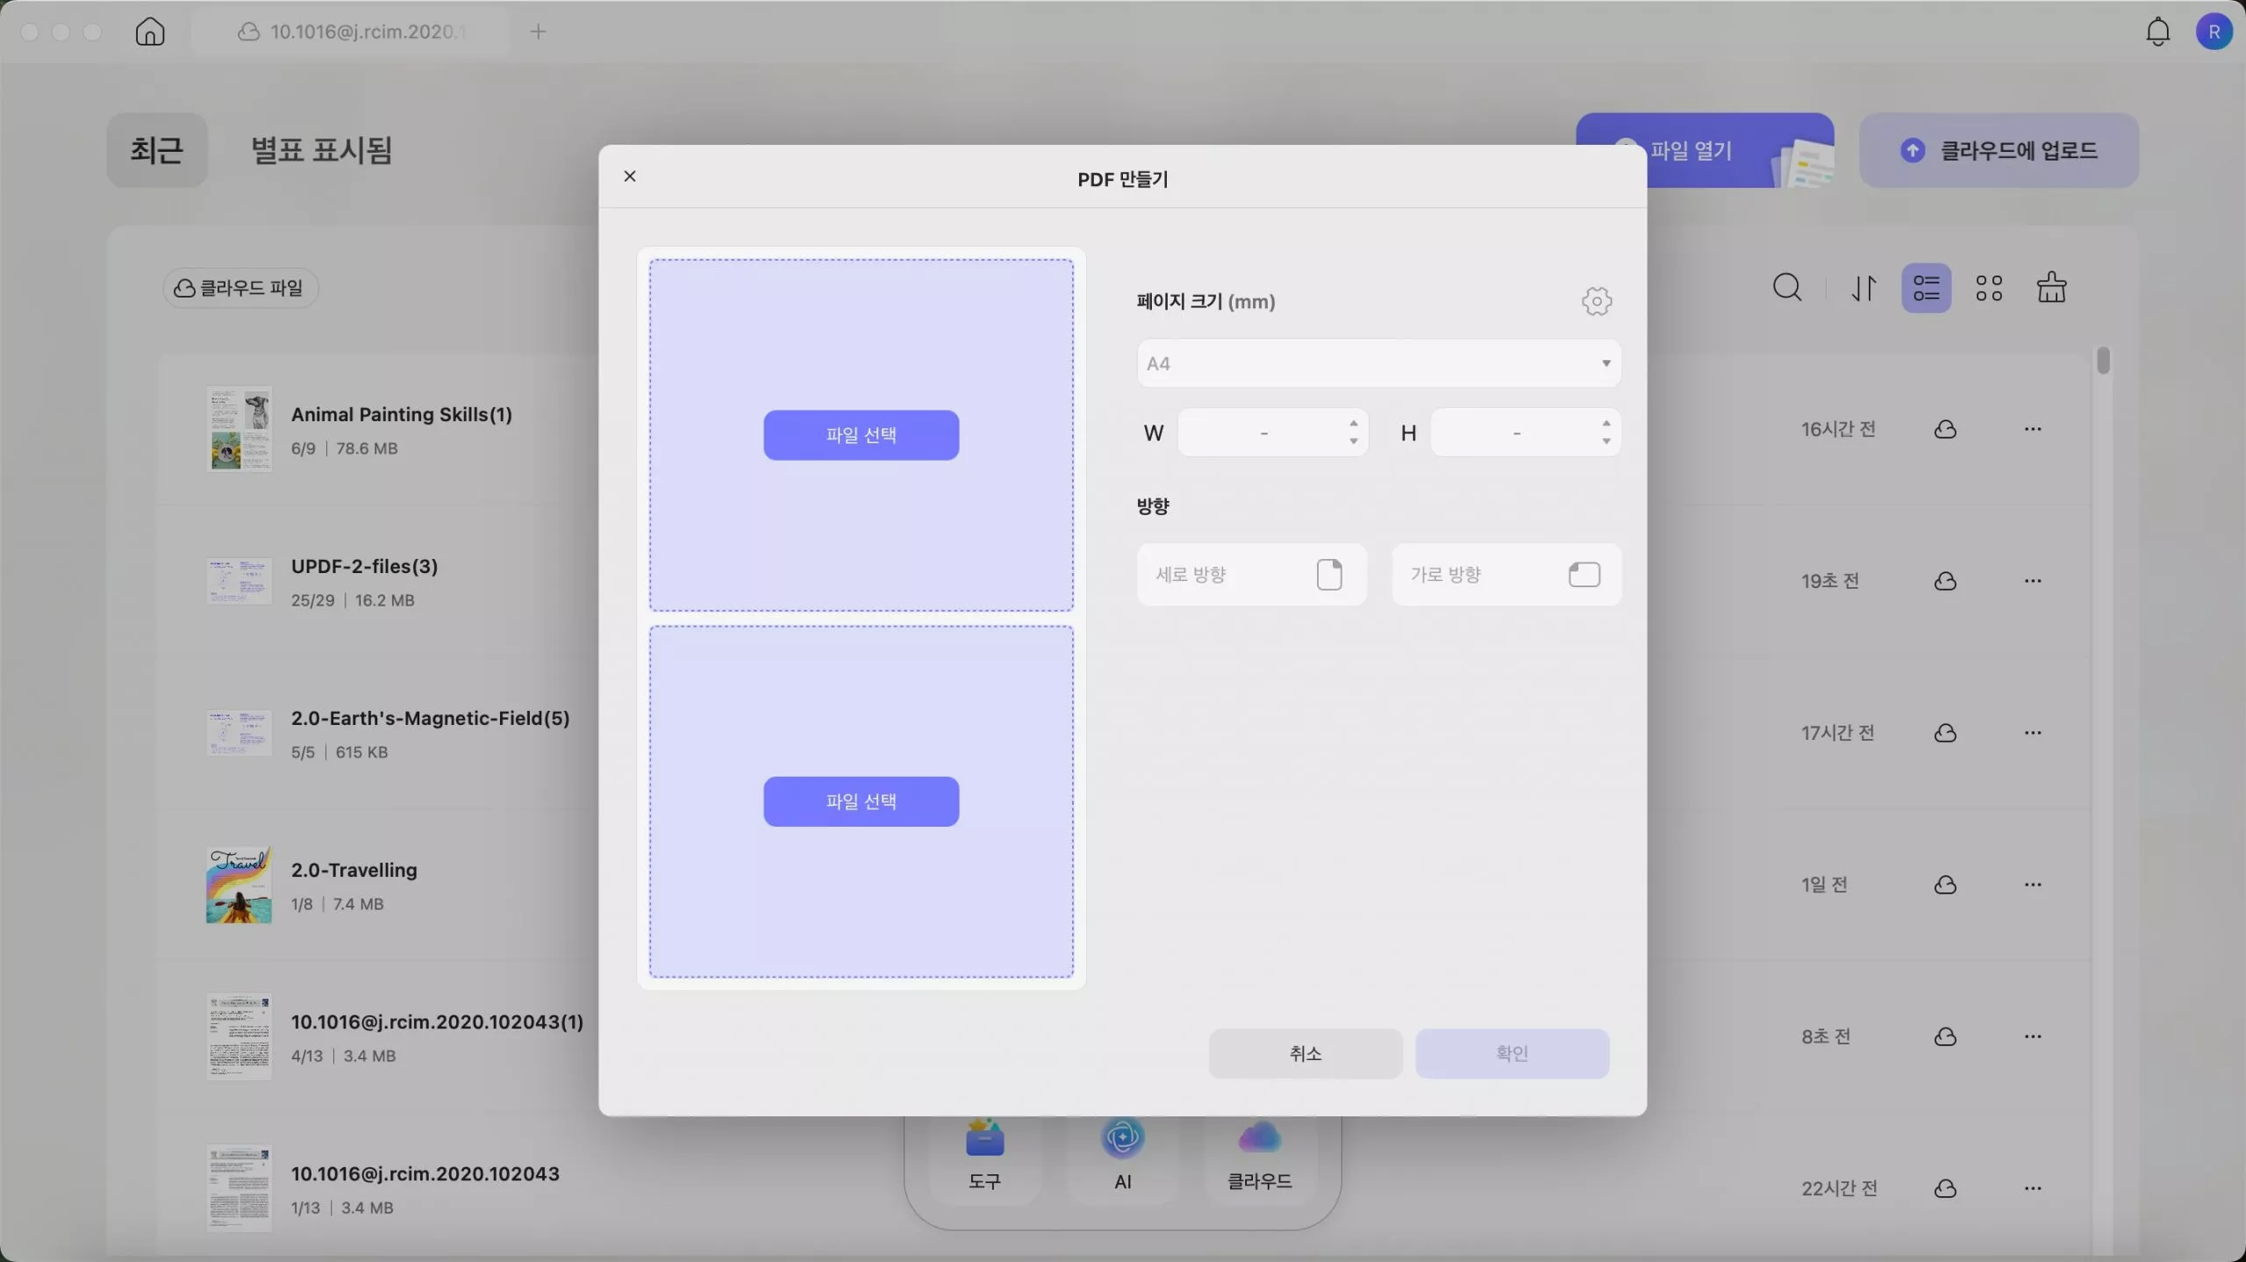Viewport: 2246px width, 1262px height.
Task: Click the 취소 cancel button
Action: point(1305,1053)
